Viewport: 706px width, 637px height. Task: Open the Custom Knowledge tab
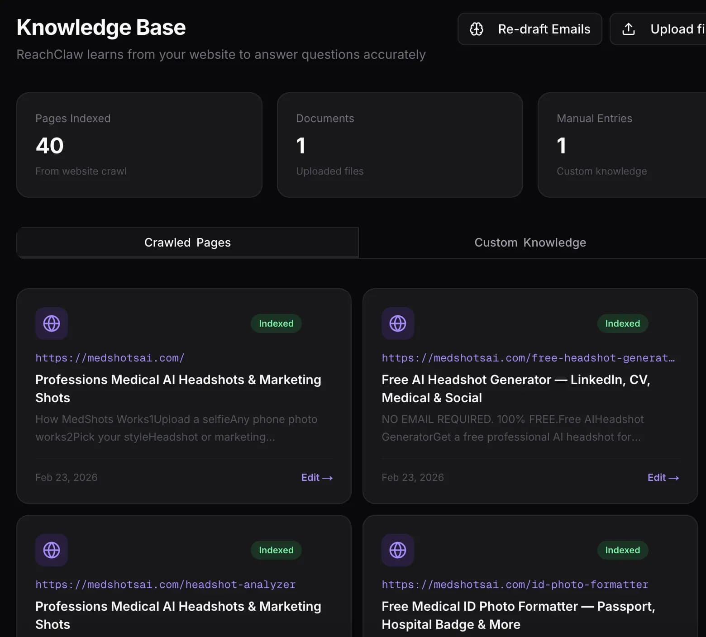pyautogui.click(x=530, y=242)
